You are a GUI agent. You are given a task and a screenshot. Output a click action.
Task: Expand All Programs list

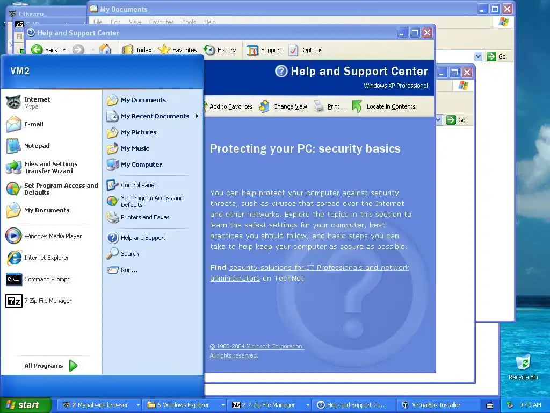coord(51,366)
